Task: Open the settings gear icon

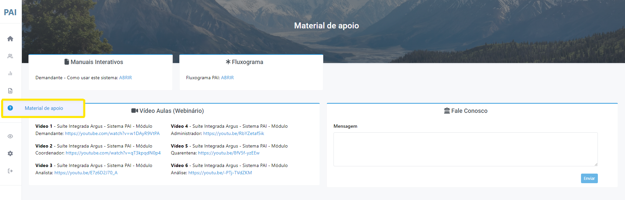Action: pos(10,153)
